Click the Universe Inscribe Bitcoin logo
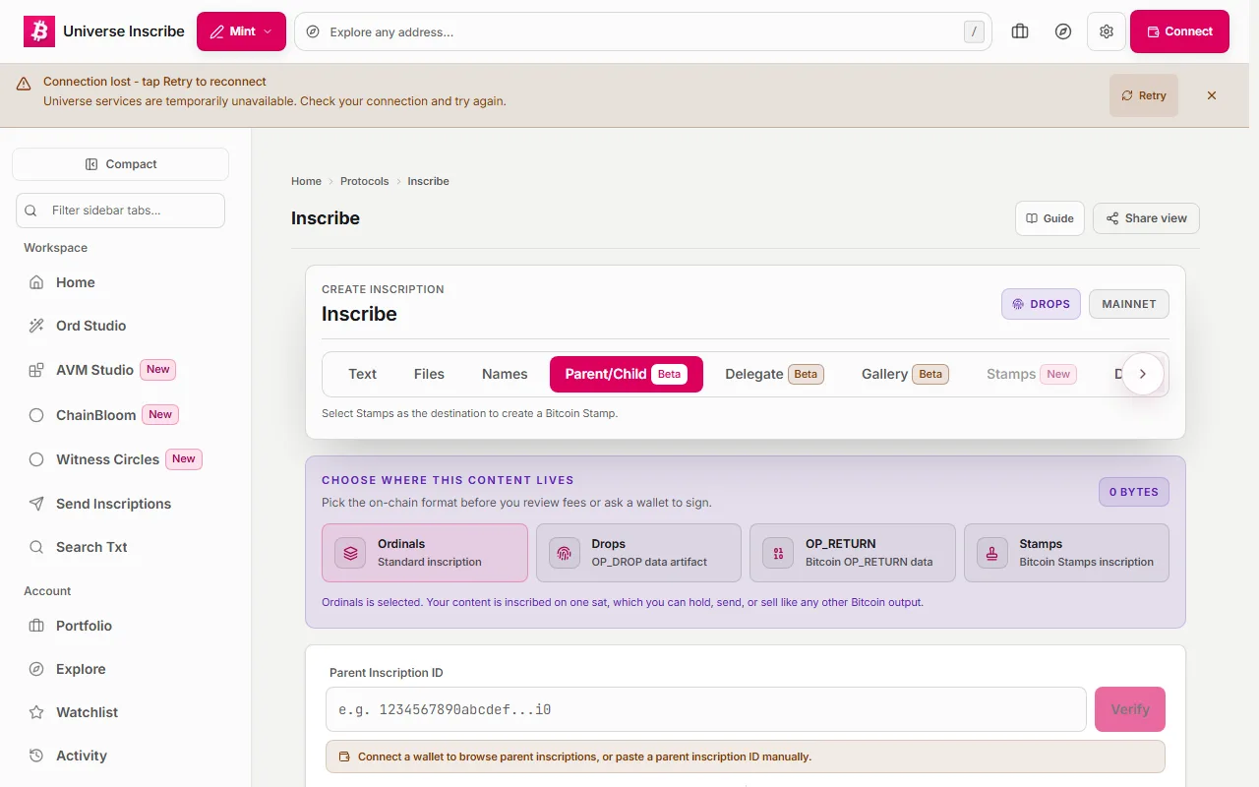Screen dimensions: 1259x787 (x=39, y=31)
